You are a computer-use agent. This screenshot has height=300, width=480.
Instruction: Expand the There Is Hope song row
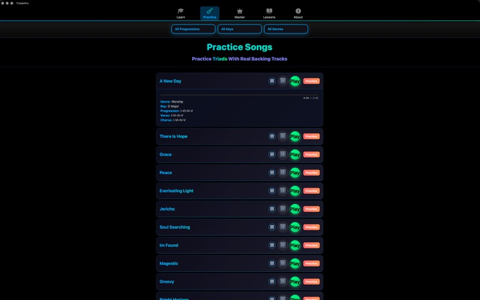(x=239, y=136)
